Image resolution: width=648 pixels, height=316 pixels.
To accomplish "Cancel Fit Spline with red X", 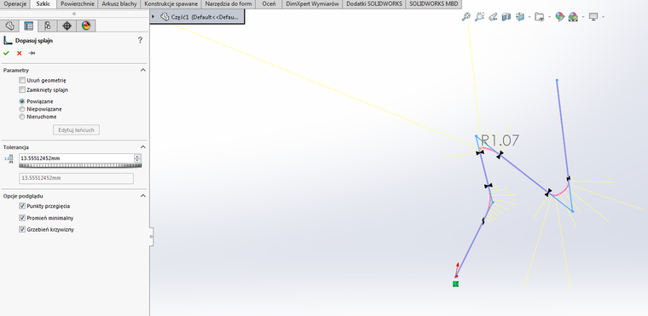I will (19, 53).
